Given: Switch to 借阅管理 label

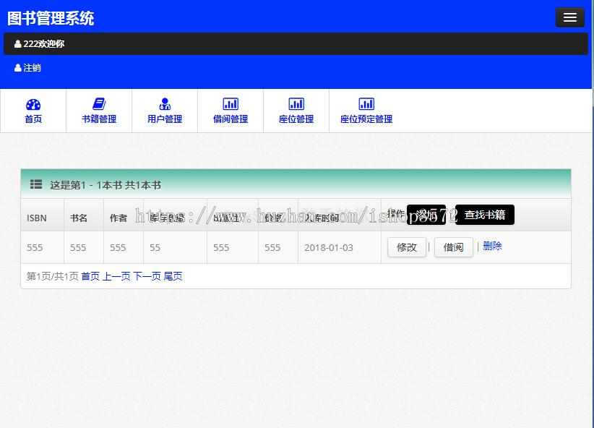Looking at the screenshot, I should click(231, 119).
